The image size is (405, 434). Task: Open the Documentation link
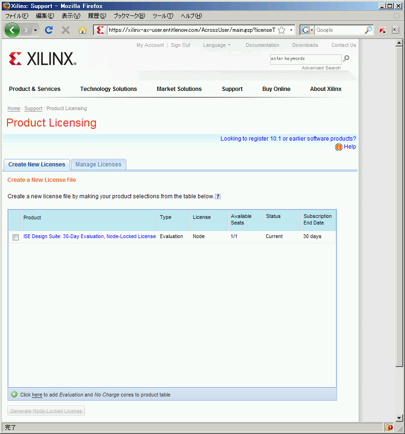[262, 45]
